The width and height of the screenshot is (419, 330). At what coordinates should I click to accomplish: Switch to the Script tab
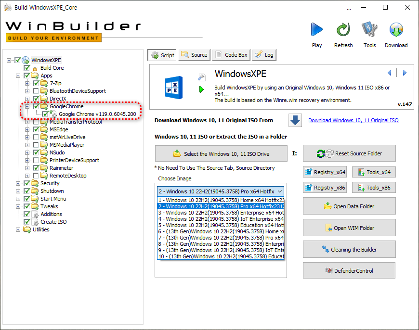click(x=162, y=55)
